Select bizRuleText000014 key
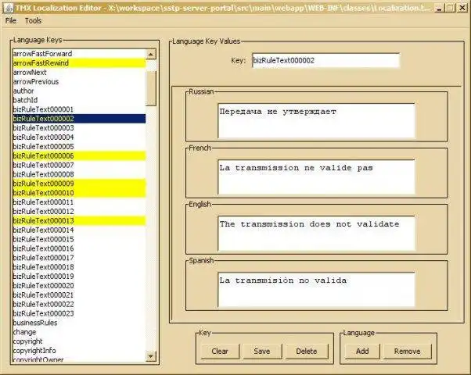This screenshot has width=471, height=375. [x=79, y=230]
